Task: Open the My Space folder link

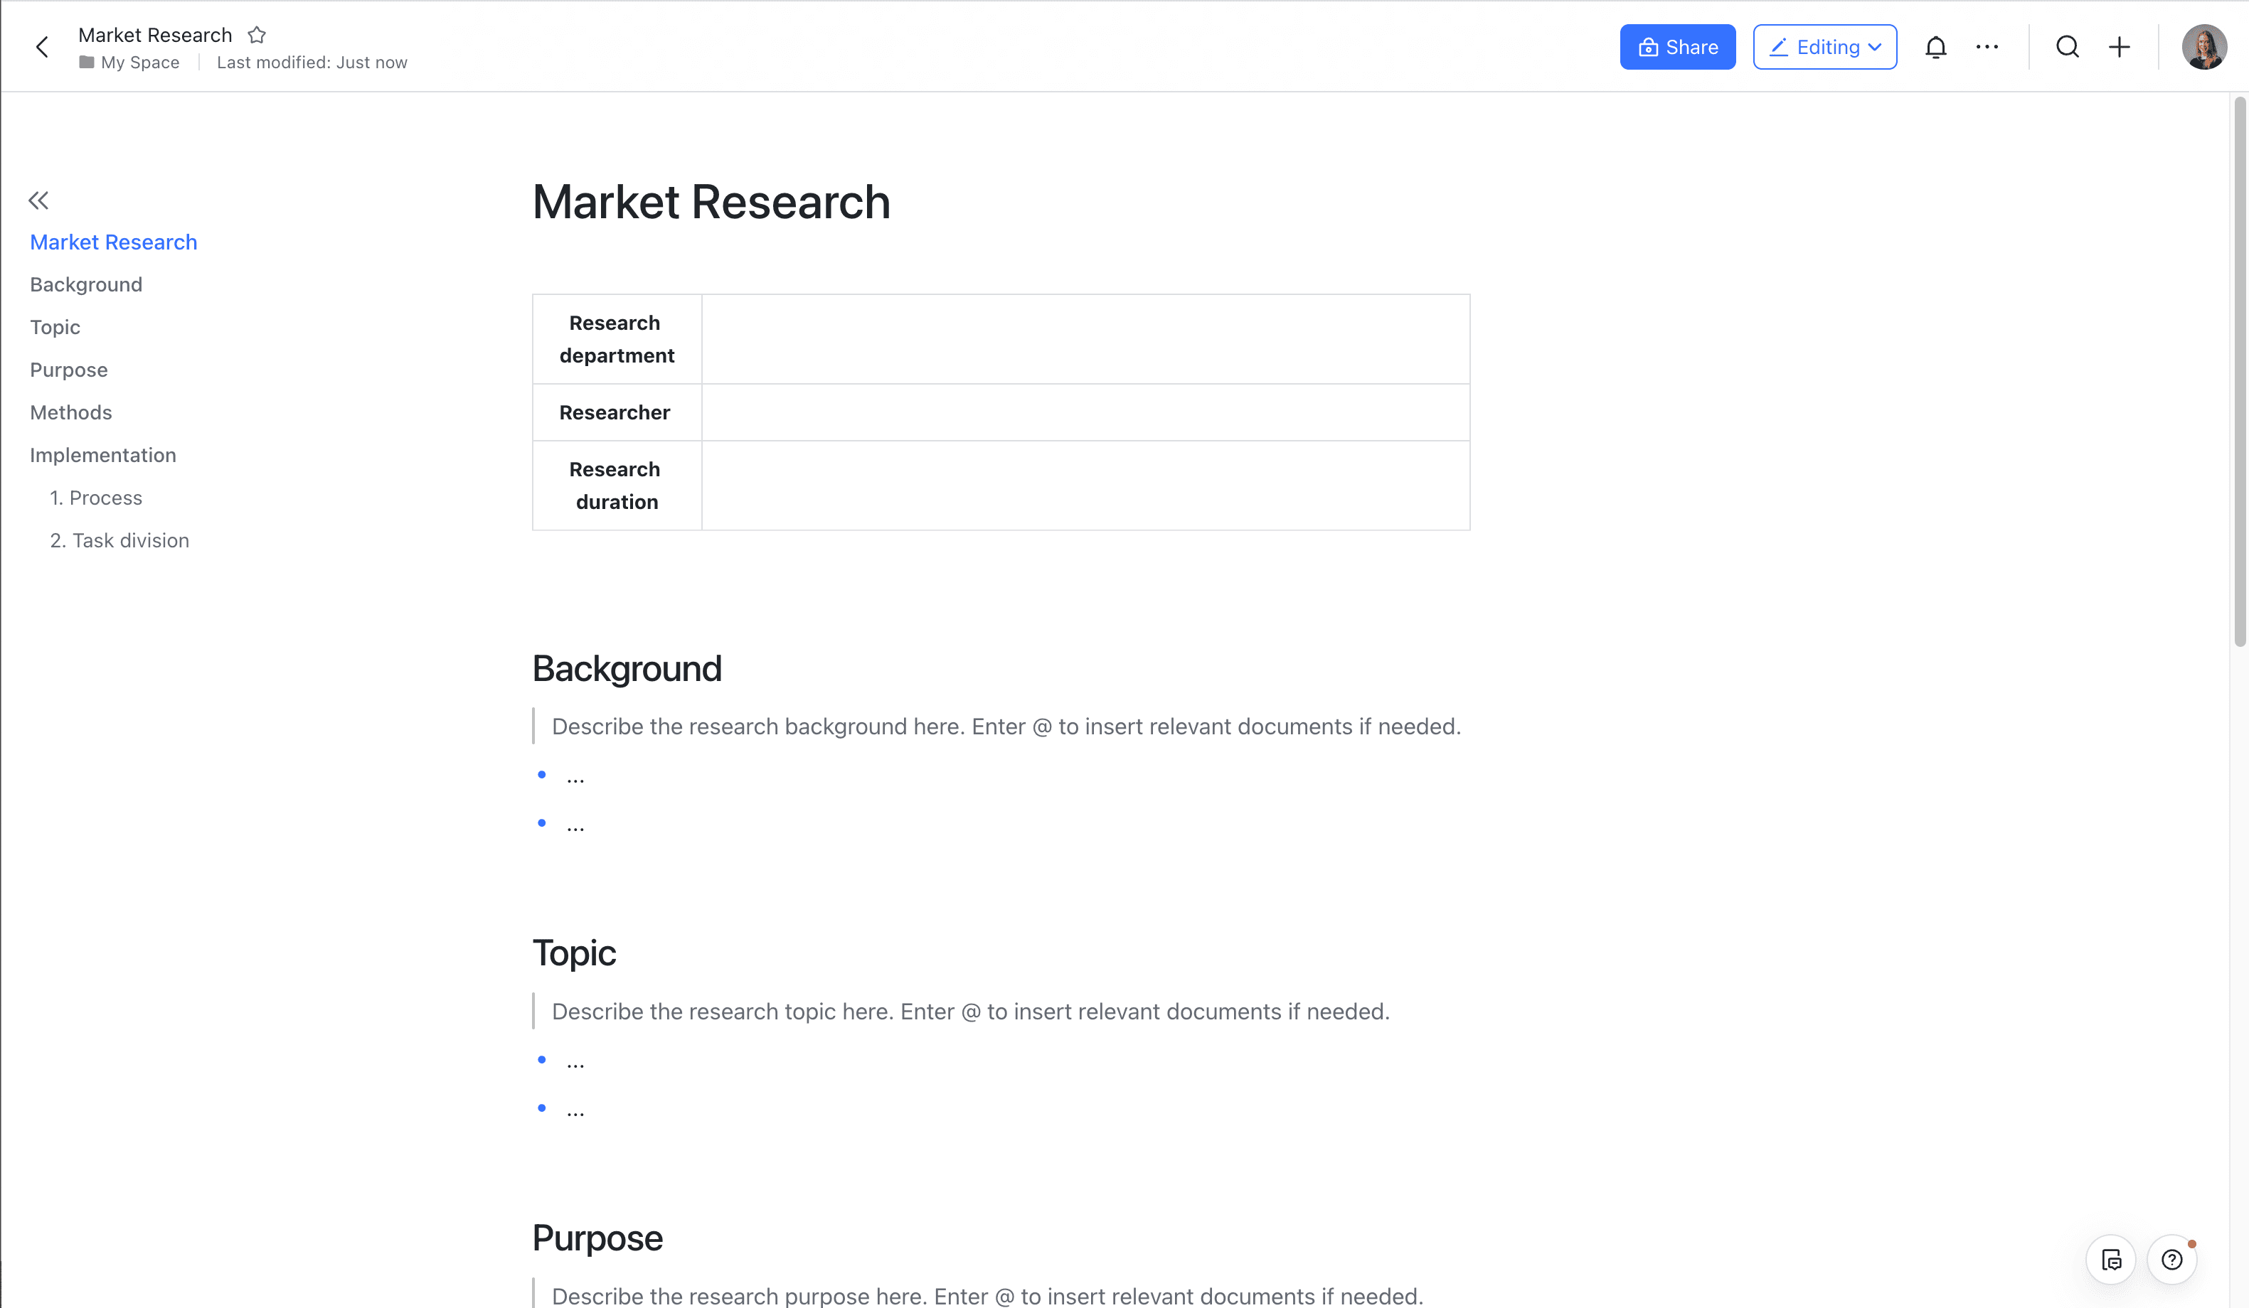Action: click(x=139, y=63)
